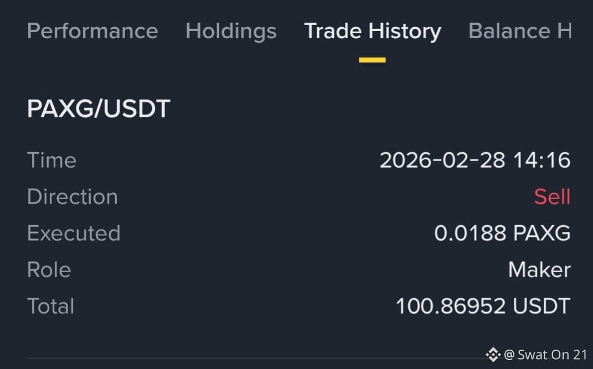Open the Performance tab
The image size is (593, 369).
[x=92, y=31]
